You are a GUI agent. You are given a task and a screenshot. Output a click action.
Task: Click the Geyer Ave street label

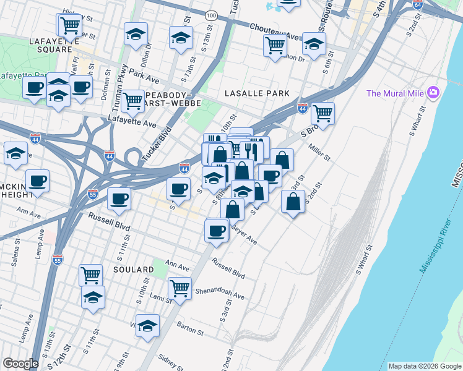(x=244, y=235)
